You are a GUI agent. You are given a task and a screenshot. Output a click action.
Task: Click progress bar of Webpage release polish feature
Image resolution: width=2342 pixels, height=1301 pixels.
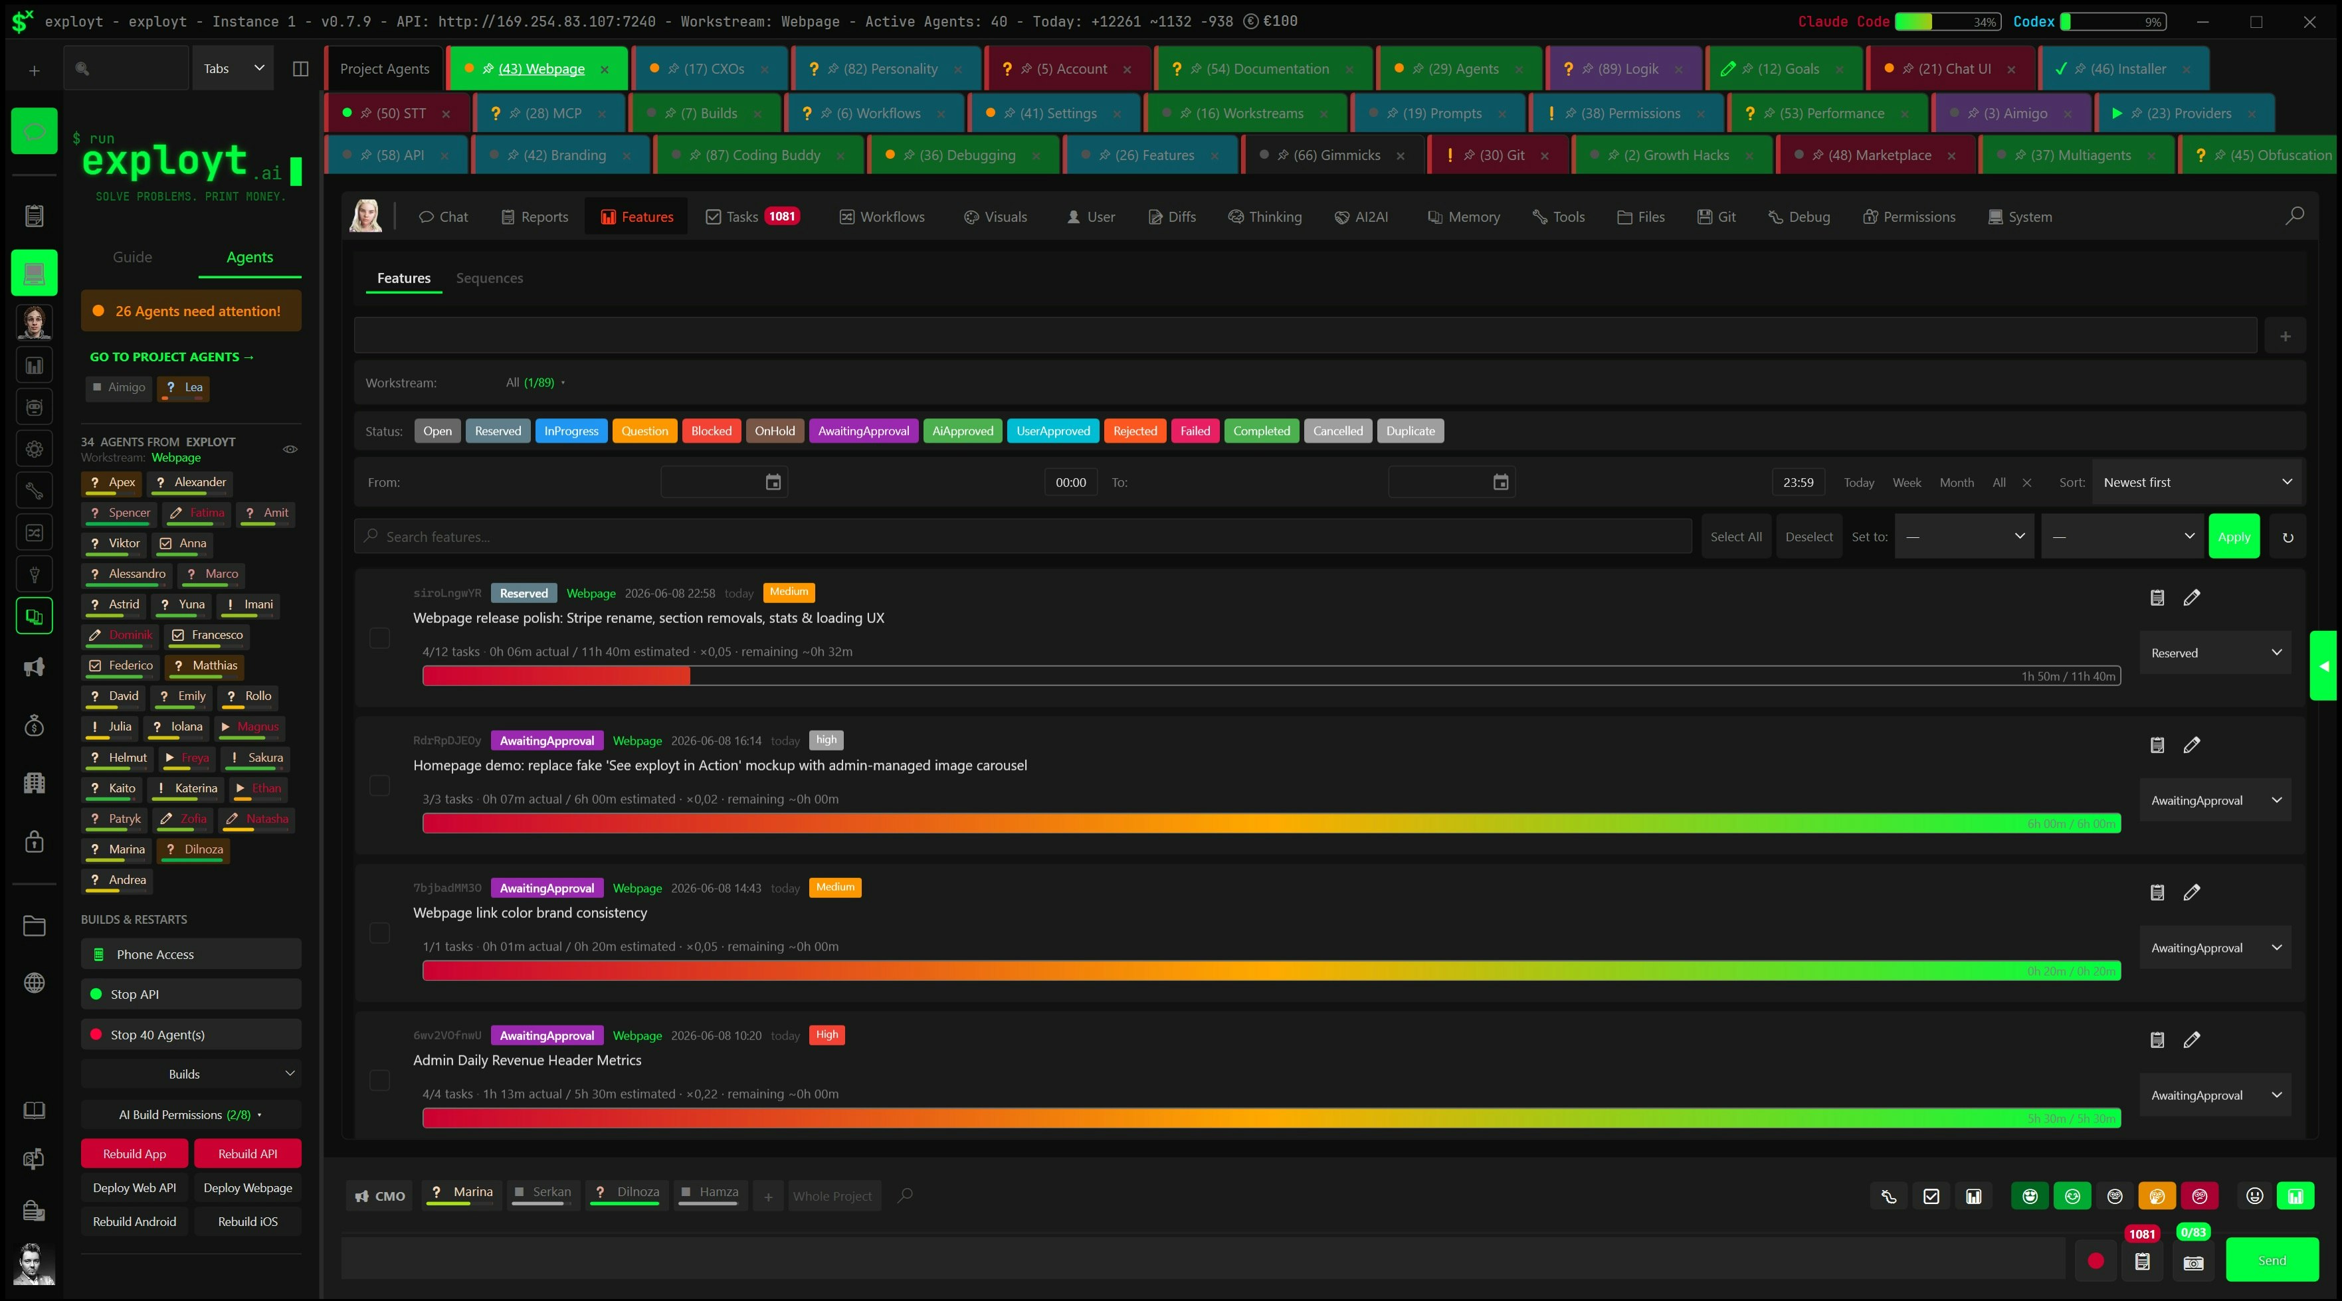[1271, 676]
